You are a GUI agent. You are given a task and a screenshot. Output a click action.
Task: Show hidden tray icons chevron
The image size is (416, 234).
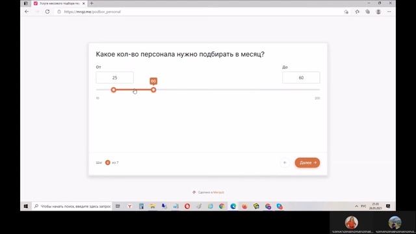coord(356,206)
